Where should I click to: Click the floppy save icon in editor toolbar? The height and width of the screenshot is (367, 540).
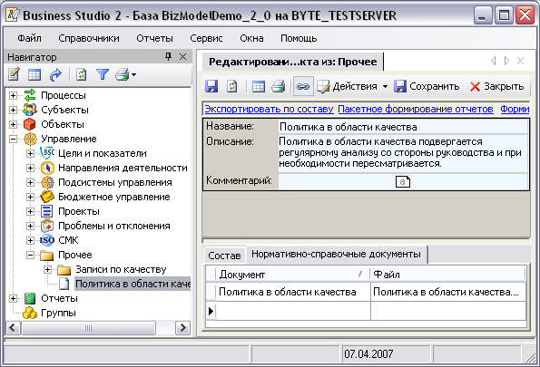(211, 86)
